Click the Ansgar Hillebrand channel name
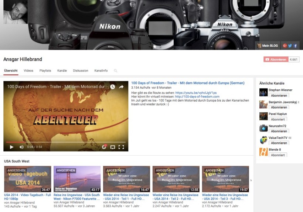Viewport: 303px width, 212px height. (23, 59)
